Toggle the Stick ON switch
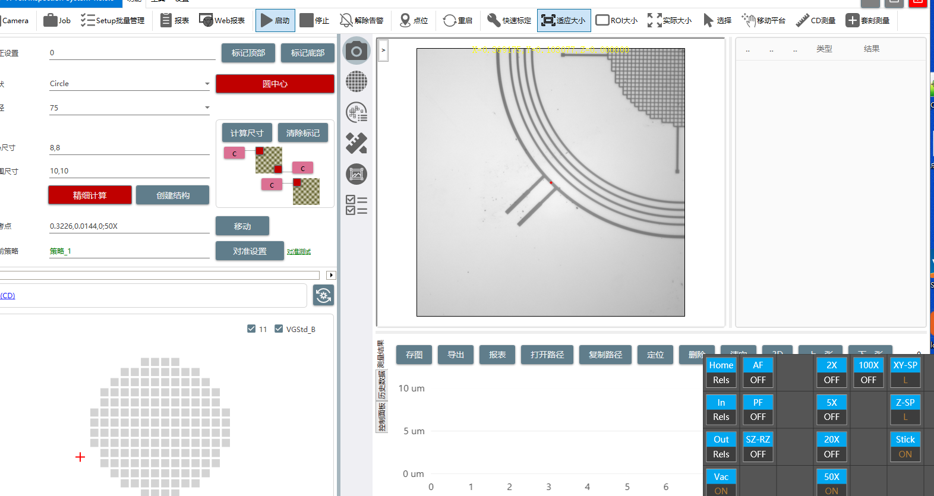934x496 pixels. click(x=905, y=447)
